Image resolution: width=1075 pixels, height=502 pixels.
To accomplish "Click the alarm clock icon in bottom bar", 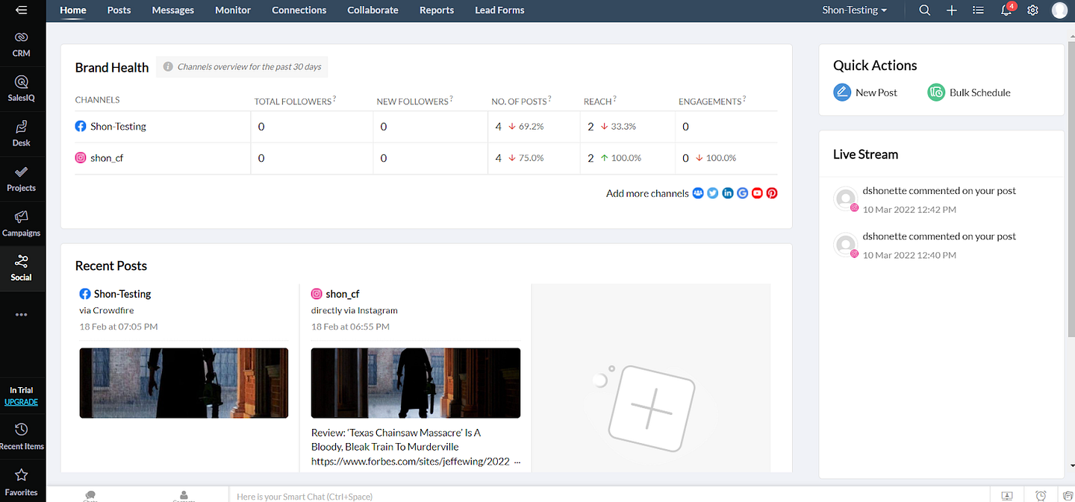I will tap(1041, 496).
